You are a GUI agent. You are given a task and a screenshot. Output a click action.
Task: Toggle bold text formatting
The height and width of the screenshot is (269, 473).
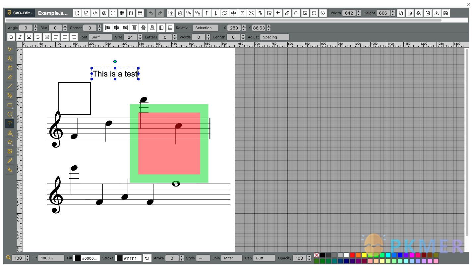click(x=11, y=37)
